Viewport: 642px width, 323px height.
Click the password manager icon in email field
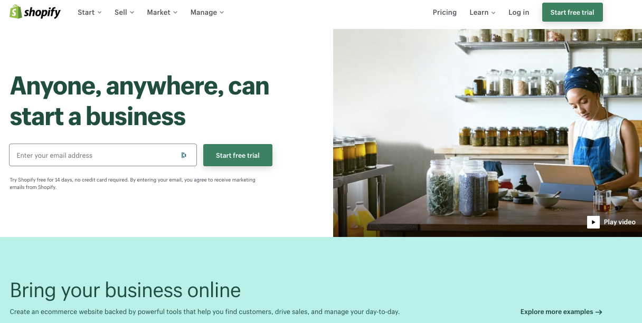(x=184, y=155)
